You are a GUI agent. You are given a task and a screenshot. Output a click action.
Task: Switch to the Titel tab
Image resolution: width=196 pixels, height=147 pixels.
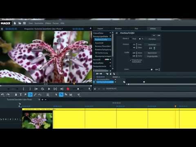point(136,29)
